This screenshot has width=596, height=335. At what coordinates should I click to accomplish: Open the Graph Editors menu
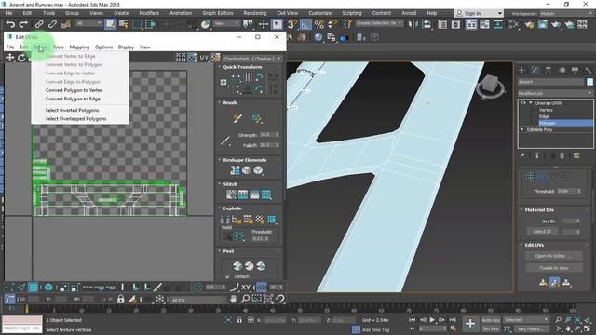(x=218, y=13)
